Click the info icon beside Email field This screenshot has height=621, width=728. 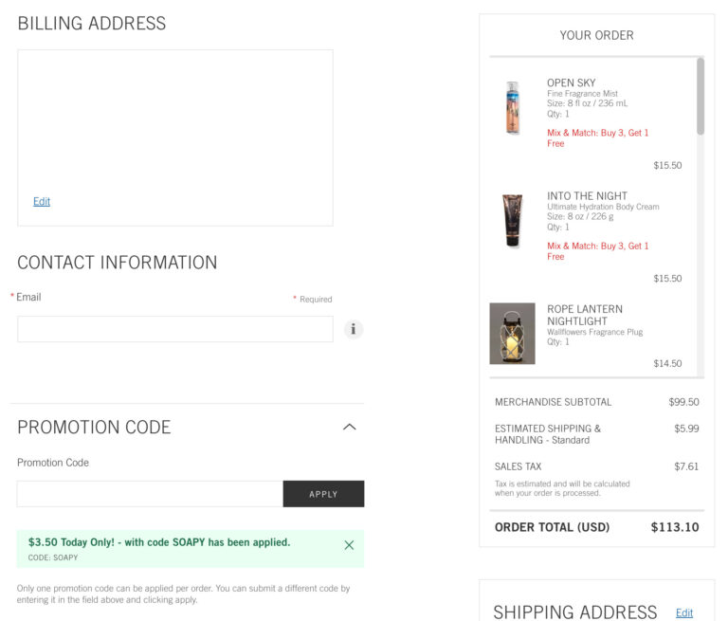point(354,329)
